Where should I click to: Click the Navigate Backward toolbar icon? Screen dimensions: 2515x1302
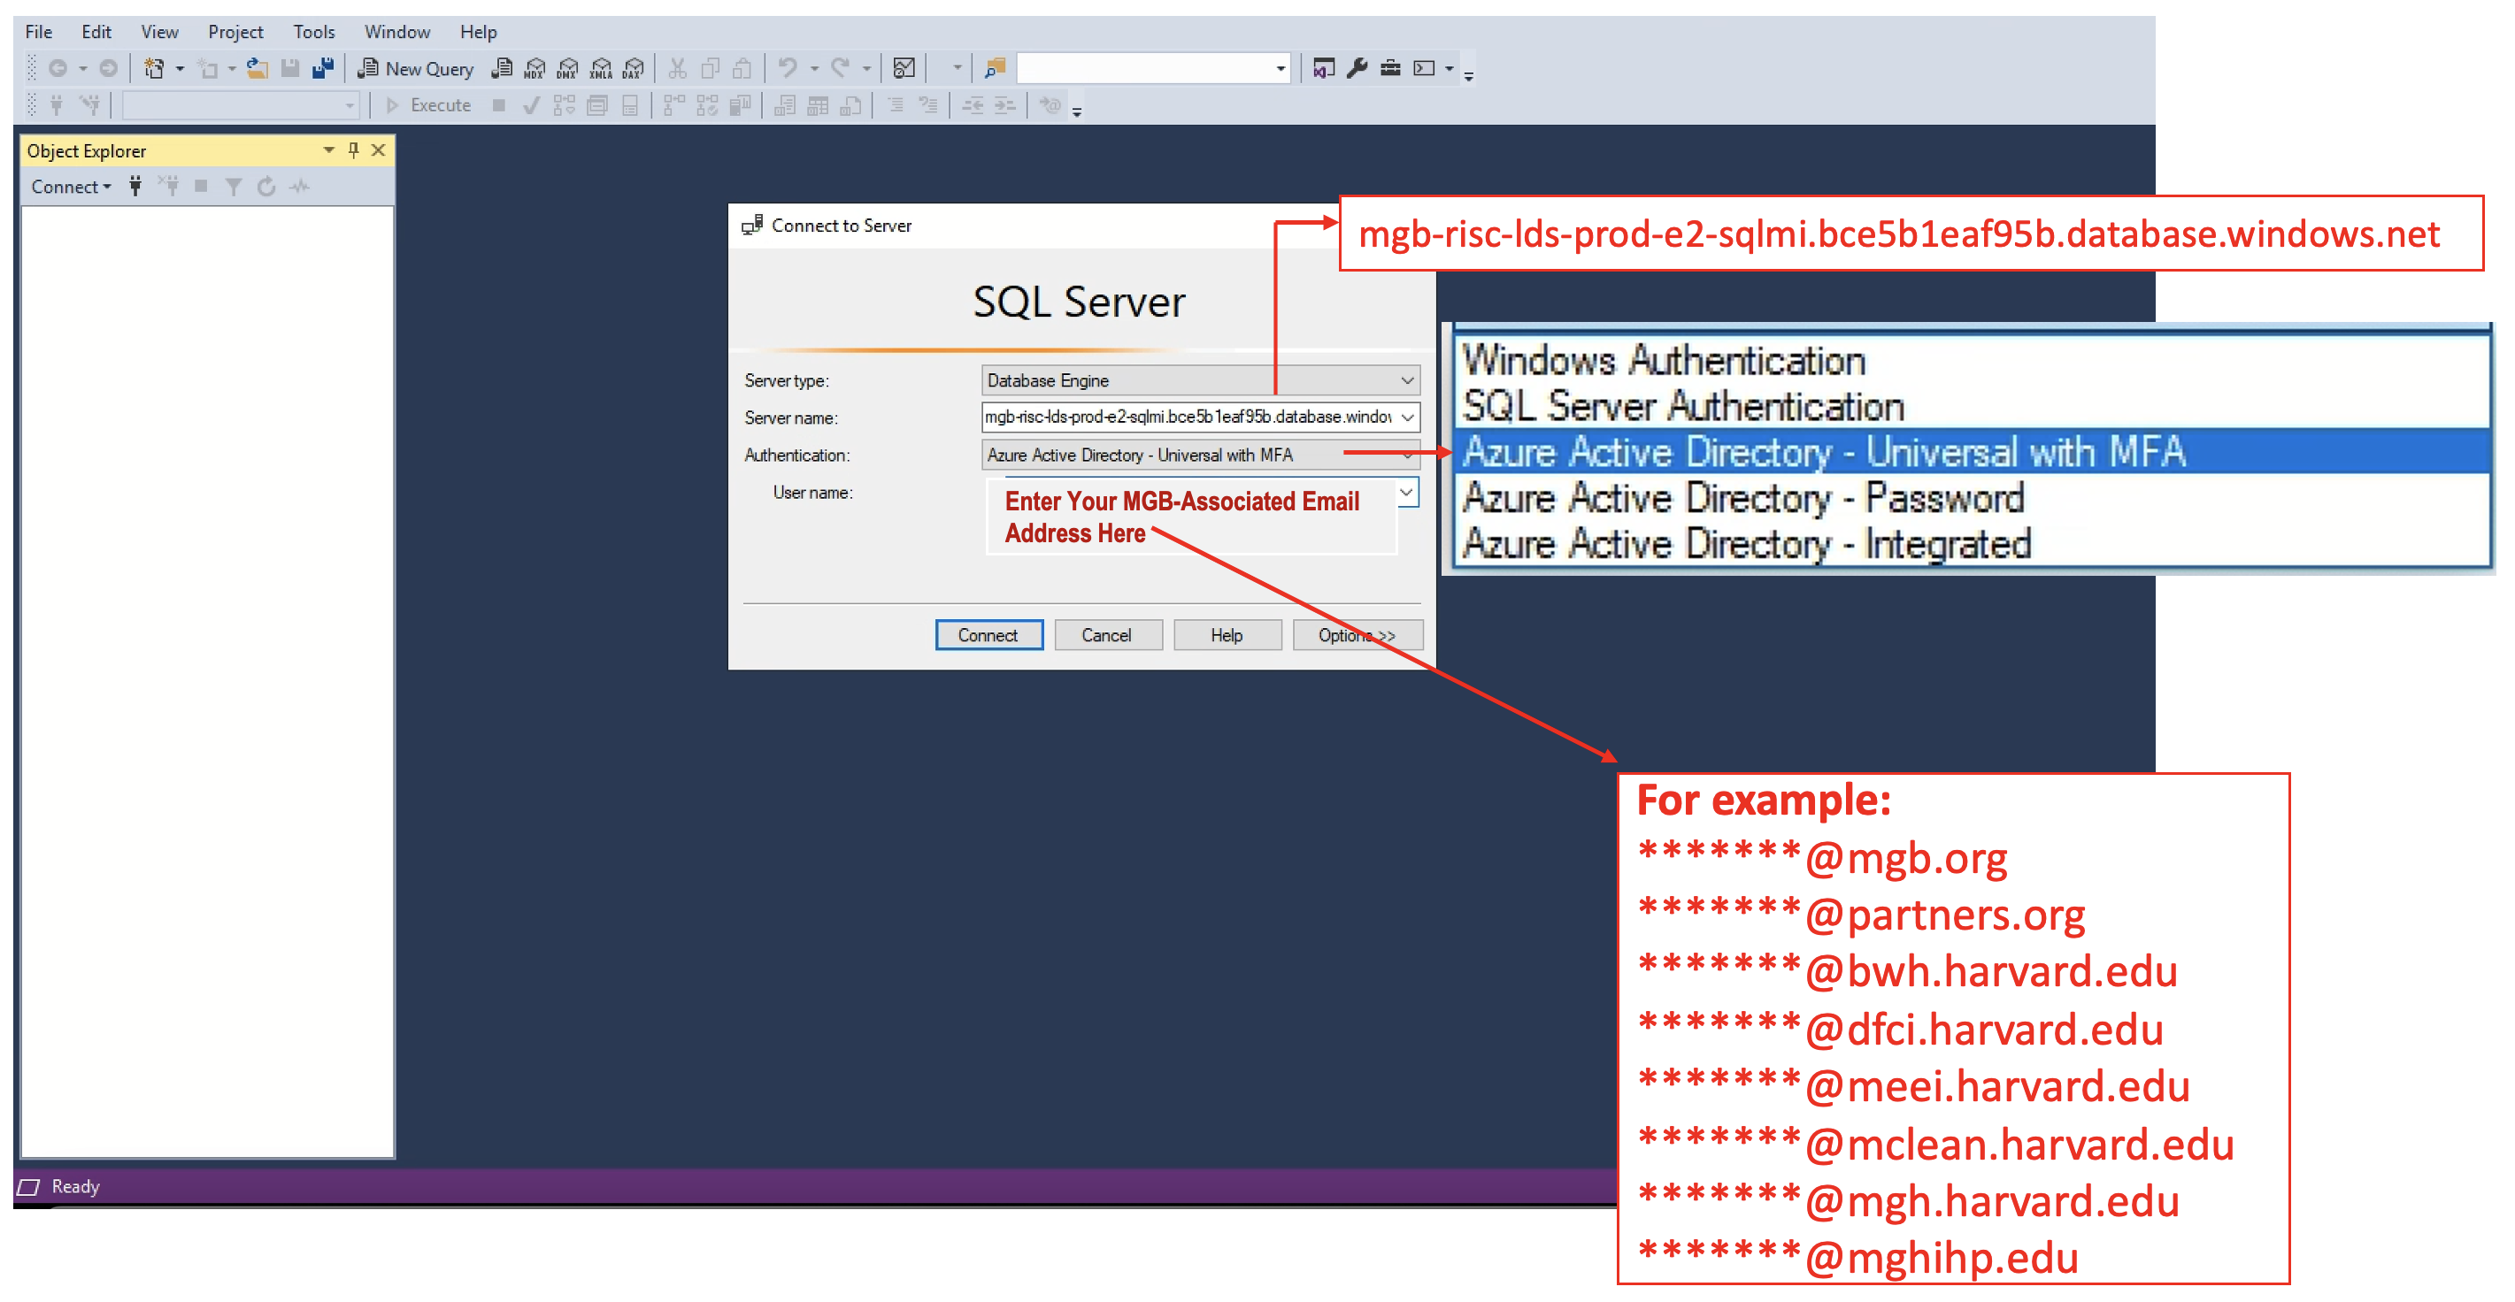(58, 68)
